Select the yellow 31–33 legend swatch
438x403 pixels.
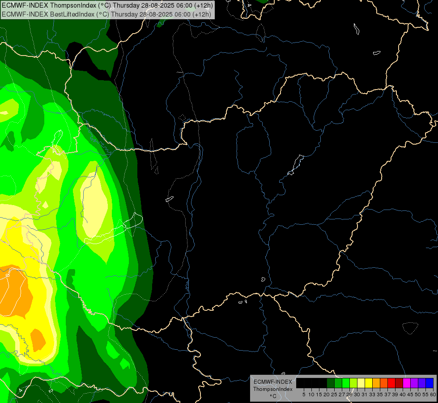[x=369, y=383]
